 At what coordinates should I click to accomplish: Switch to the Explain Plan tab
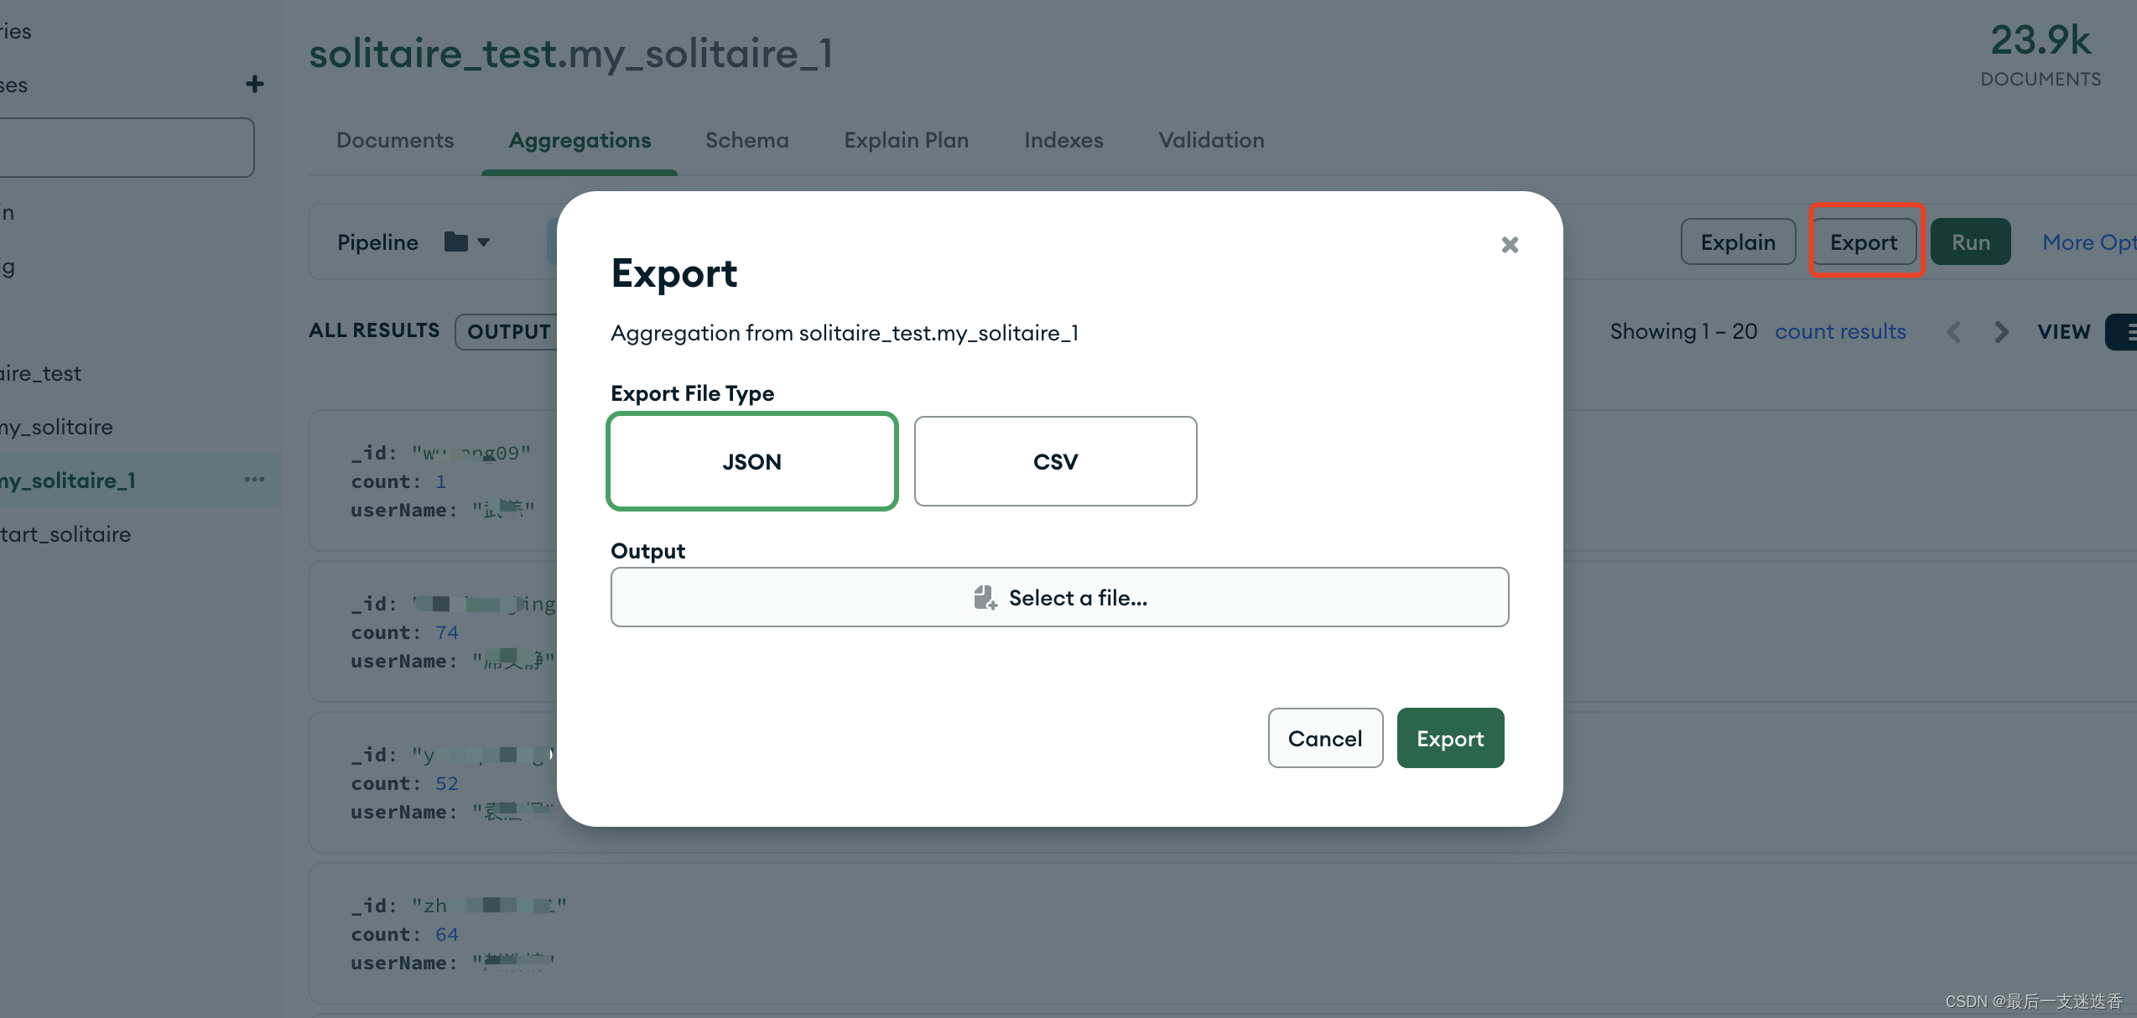(907, 140)
